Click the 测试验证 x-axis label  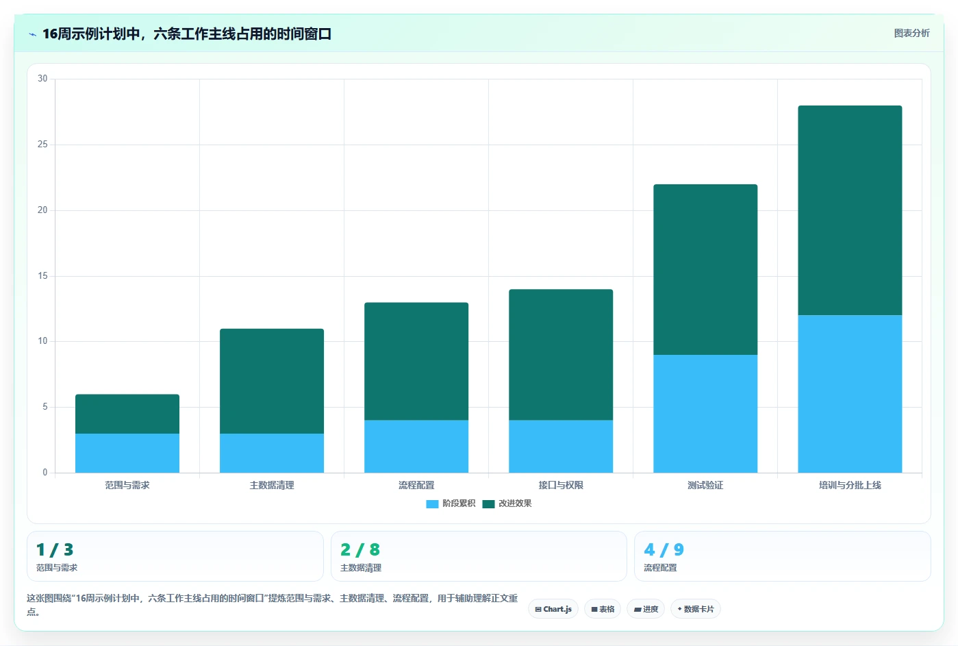tap(705, 485)
